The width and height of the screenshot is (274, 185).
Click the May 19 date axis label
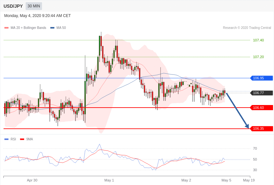[x=249, y=180]
